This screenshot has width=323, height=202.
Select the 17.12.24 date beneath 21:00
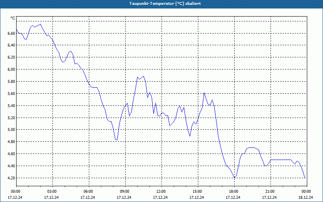[x=269, y=197]
